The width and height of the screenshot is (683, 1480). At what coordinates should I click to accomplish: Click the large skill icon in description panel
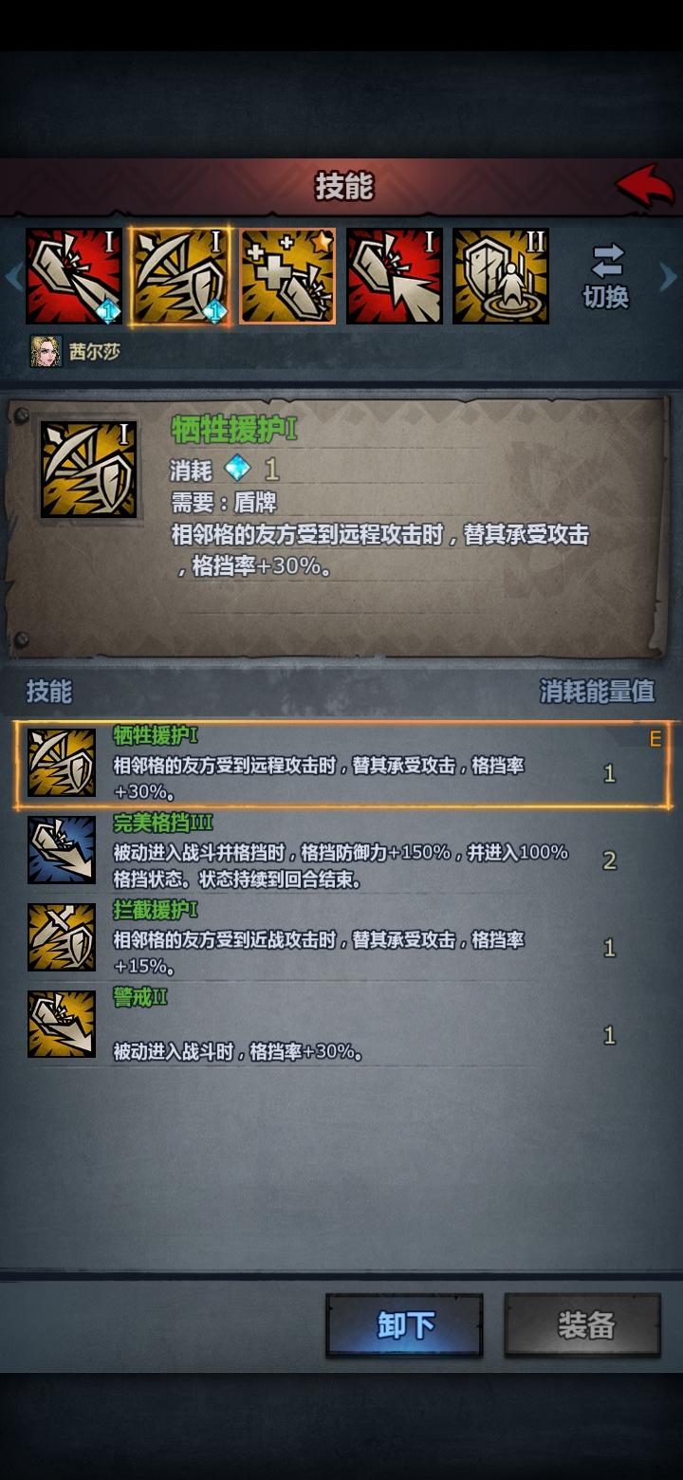(88, 470)
